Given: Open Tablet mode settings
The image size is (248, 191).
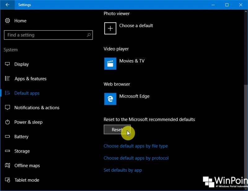Looking at the screenshot, I should click(27, 180).
